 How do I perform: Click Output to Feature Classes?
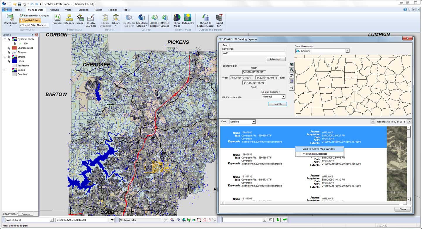[x=206, y=20]
